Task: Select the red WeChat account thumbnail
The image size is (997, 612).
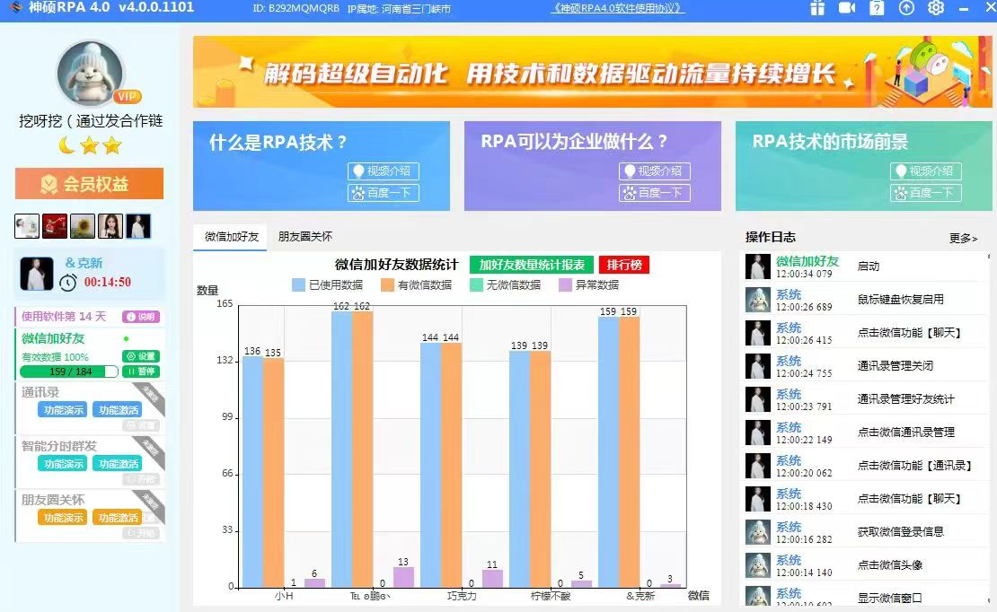Action: click(55, 226)
